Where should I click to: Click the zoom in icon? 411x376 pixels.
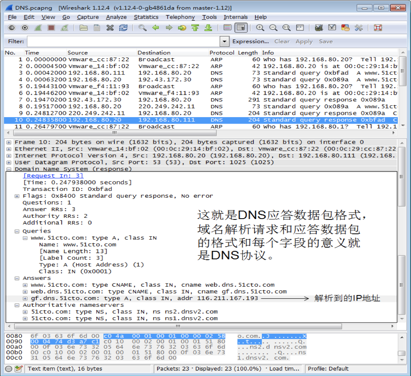(x=260, y=28)
